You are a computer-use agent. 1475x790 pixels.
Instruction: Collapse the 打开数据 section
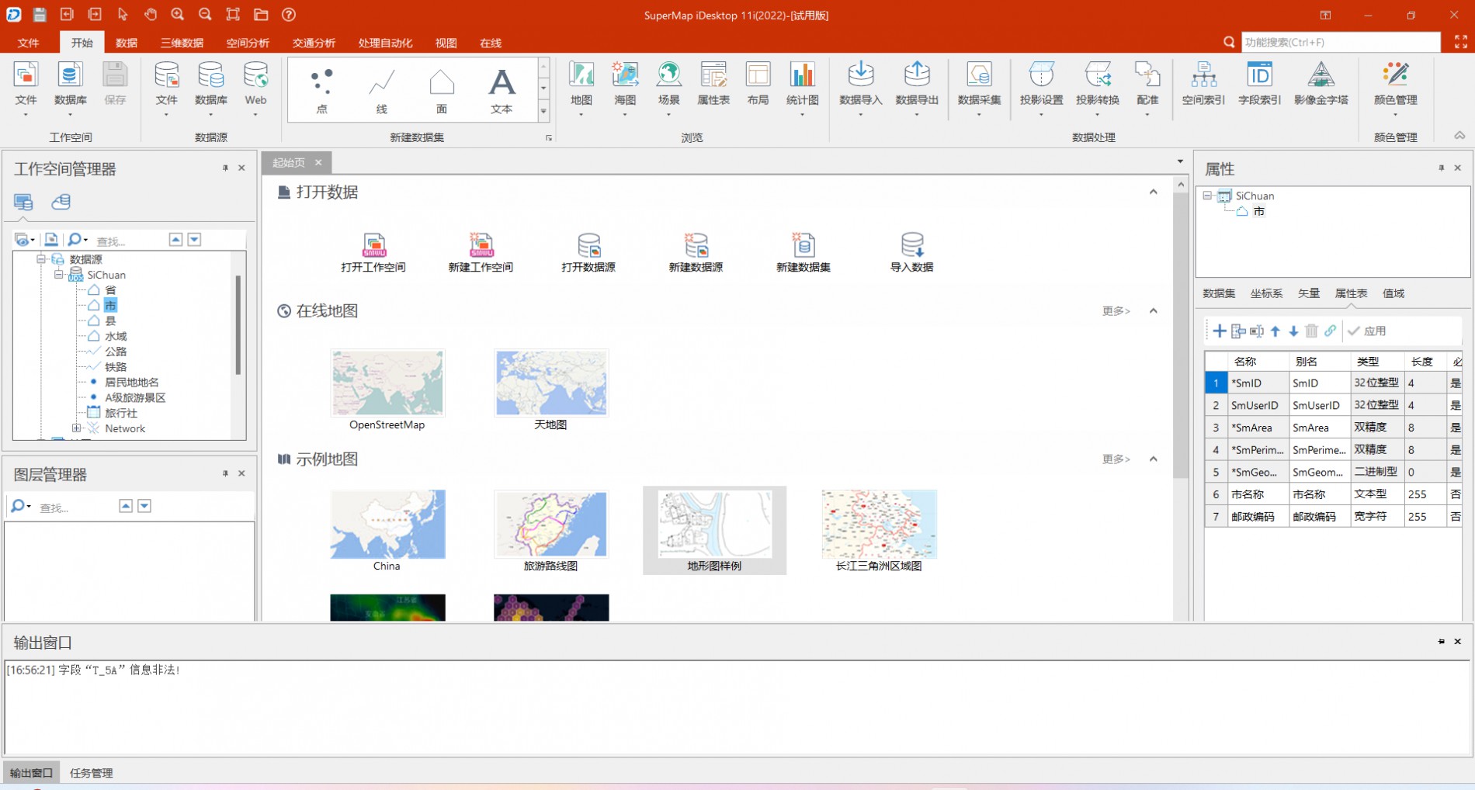(x=1153, y=192)
